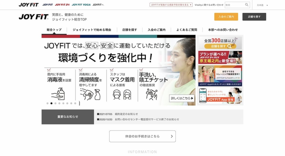The width and height of the screenshot is (285, 156).
Task: Open the JOYFIT+ brand logo link
Action: [98, 5]
